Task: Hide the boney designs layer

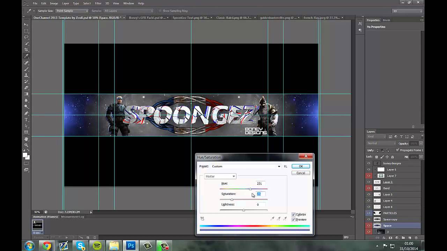Action: tap(369, 163)
